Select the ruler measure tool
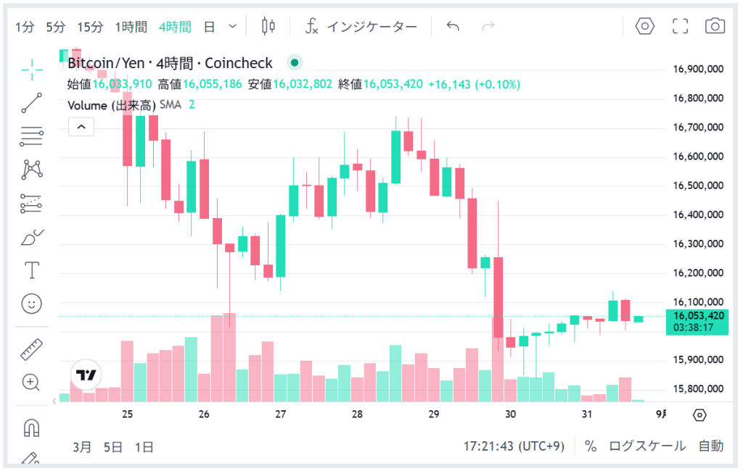743x471 pixels. tap(32, 349)
